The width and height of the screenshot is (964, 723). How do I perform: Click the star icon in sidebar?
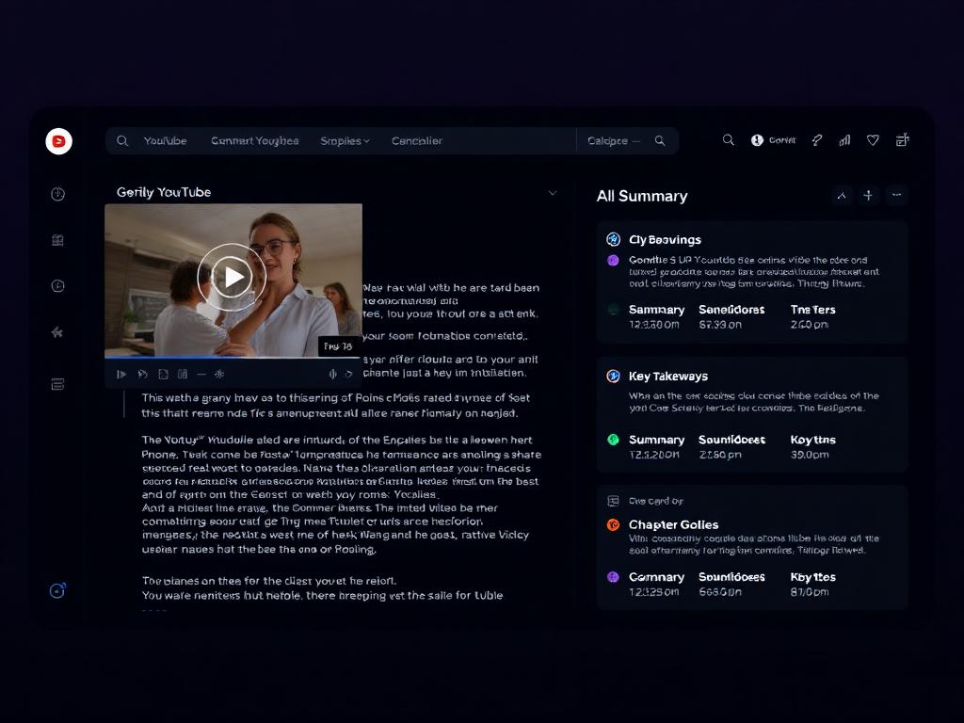pos(57,332)
